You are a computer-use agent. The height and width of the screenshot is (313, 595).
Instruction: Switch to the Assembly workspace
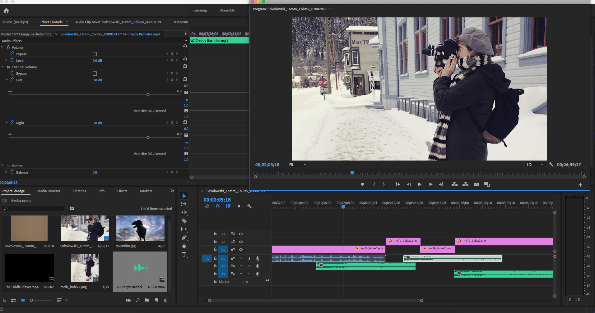tap(227, 10)
